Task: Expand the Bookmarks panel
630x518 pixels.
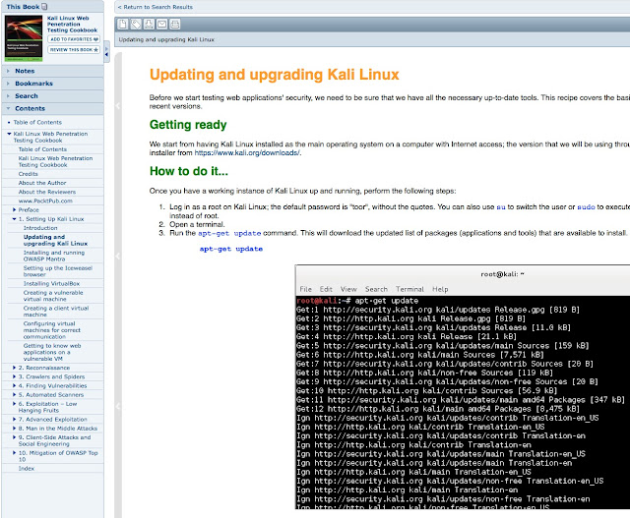Action: pyautogui.click(x=52, y=84)
